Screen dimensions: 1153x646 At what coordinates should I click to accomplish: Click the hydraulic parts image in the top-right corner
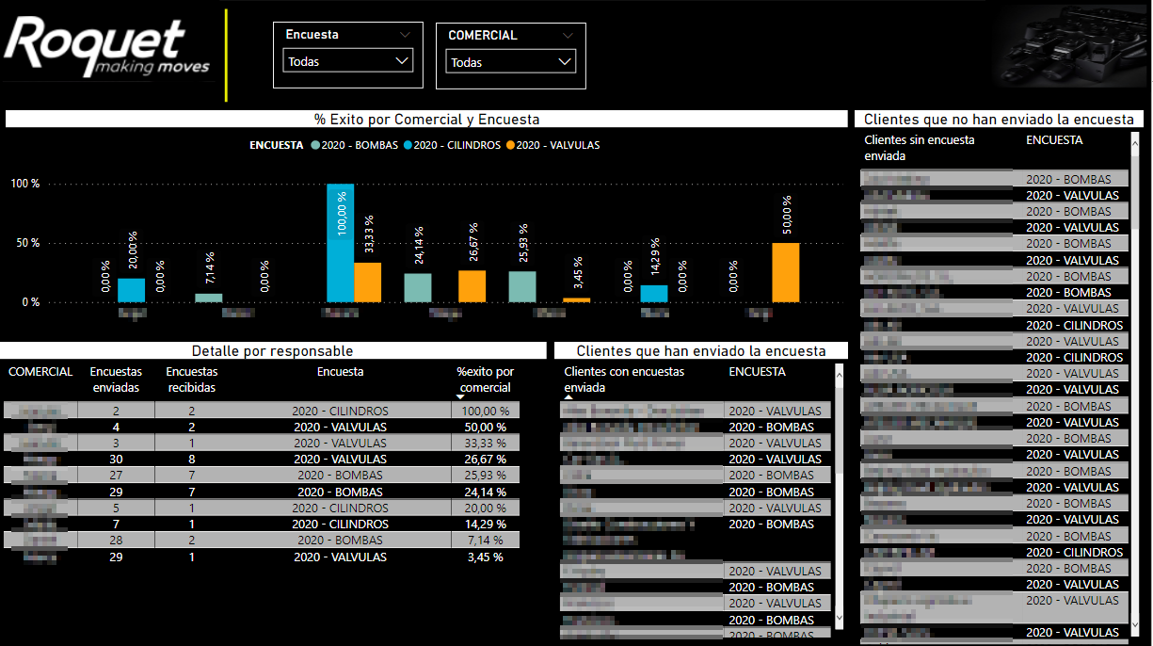coord(1072,46)
